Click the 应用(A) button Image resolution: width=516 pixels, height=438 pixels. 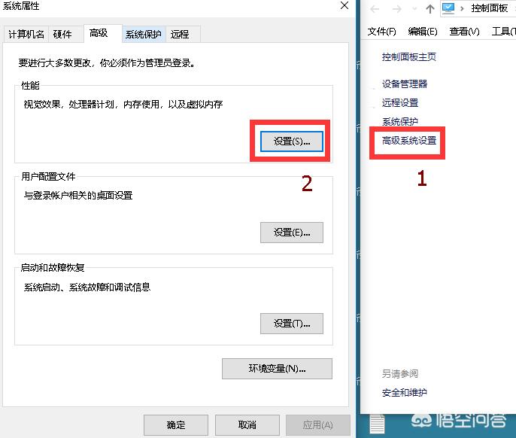tap(318, 425)
